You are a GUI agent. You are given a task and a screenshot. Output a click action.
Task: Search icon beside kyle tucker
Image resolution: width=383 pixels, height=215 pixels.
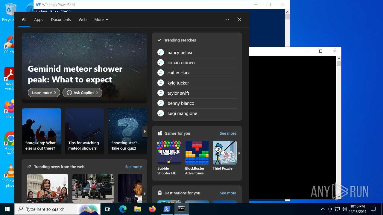click(x=161, y=83)
